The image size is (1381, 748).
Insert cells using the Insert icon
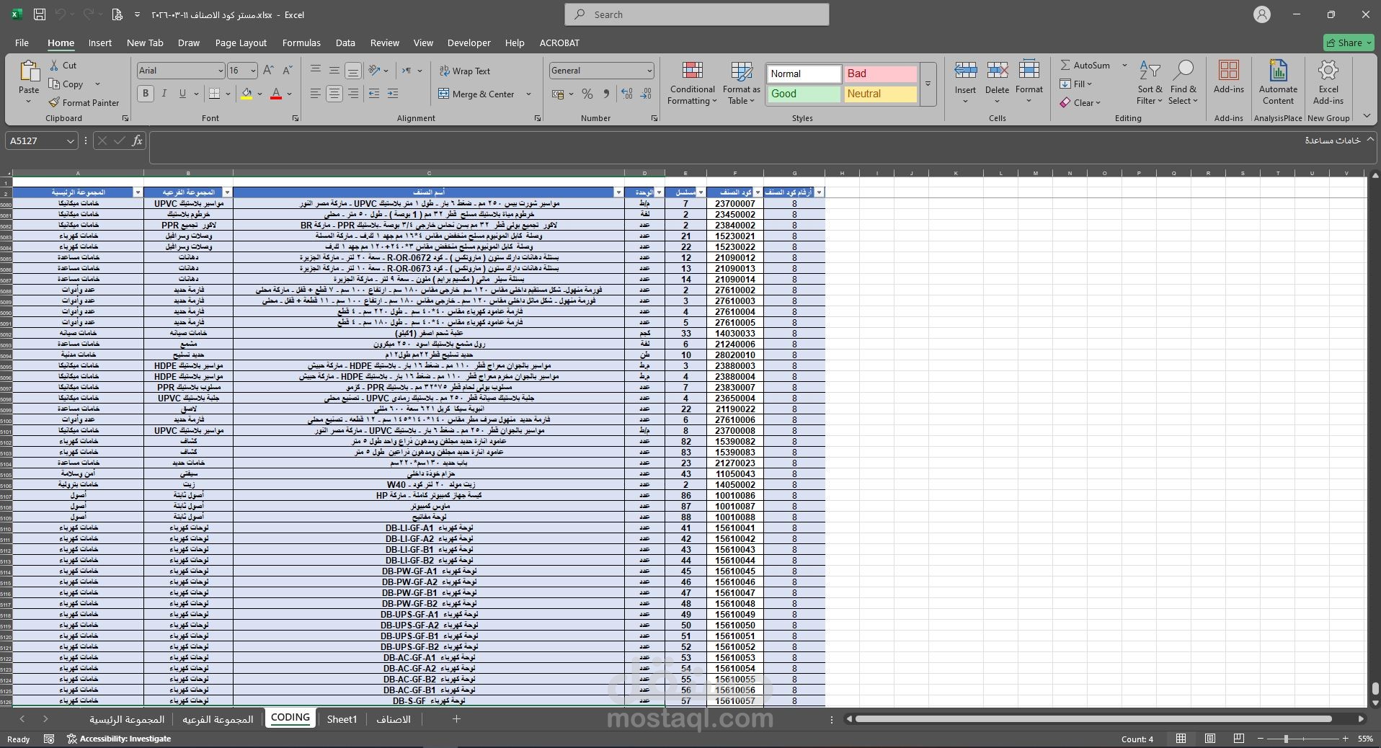pyautogui.click(x=965, y=70)
